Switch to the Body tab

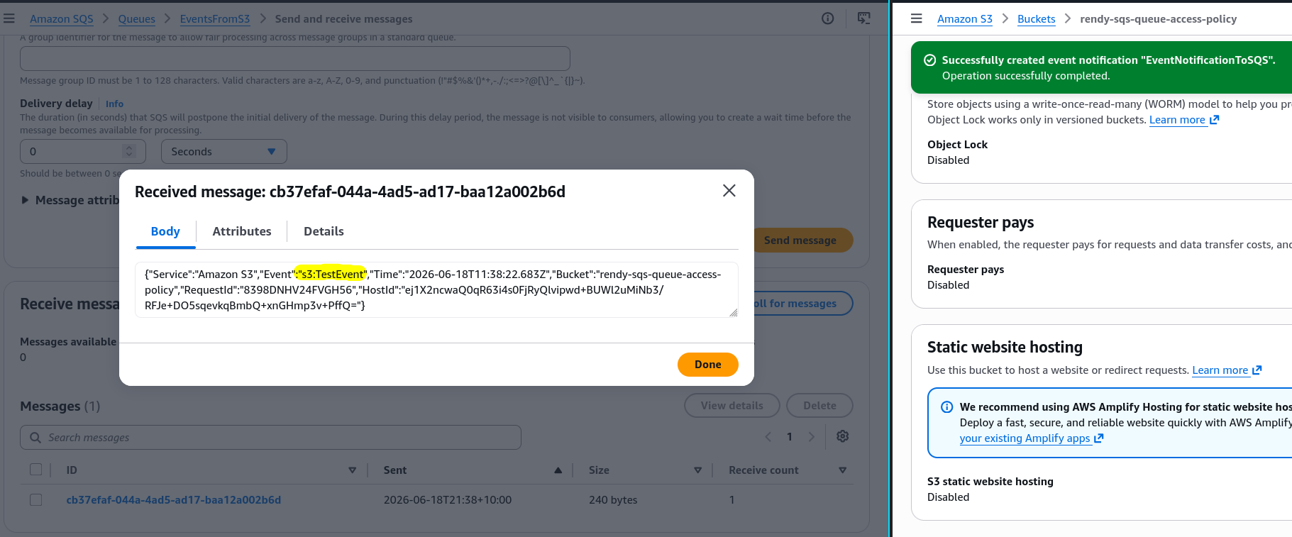165,231
